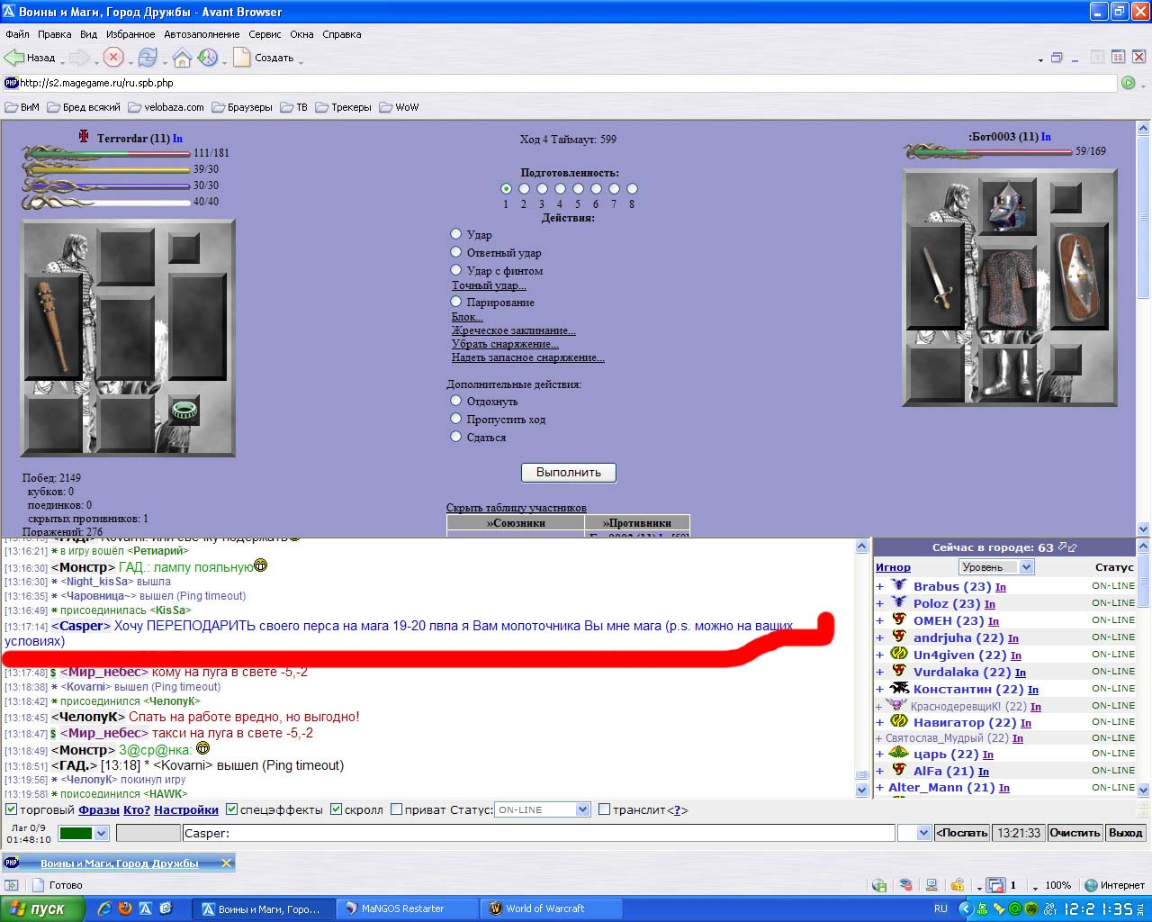Inspect the enemy's sword item

(937, 276)
